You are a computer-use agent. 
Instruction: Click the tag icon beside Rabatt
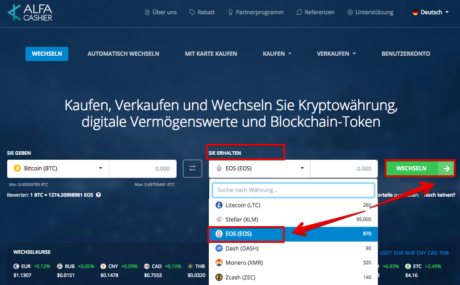tap(192, 12)
